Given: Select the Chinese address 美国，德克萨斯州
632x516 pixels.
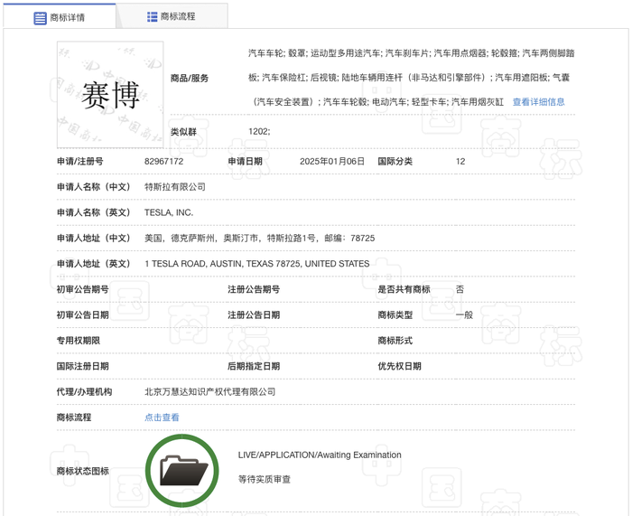Looking at the screenshot, I should pyautogui.click(x=260, y=238).
